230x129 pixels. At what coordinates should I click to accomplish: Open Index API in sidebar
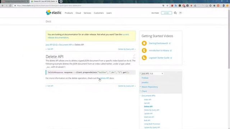[x=148, y=100]
